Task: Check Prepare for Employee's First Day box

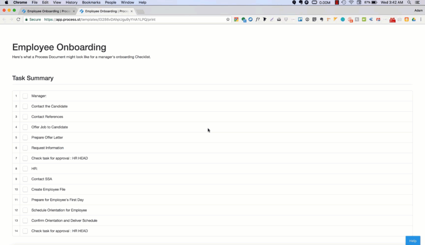Action: [x=25, y=200]
